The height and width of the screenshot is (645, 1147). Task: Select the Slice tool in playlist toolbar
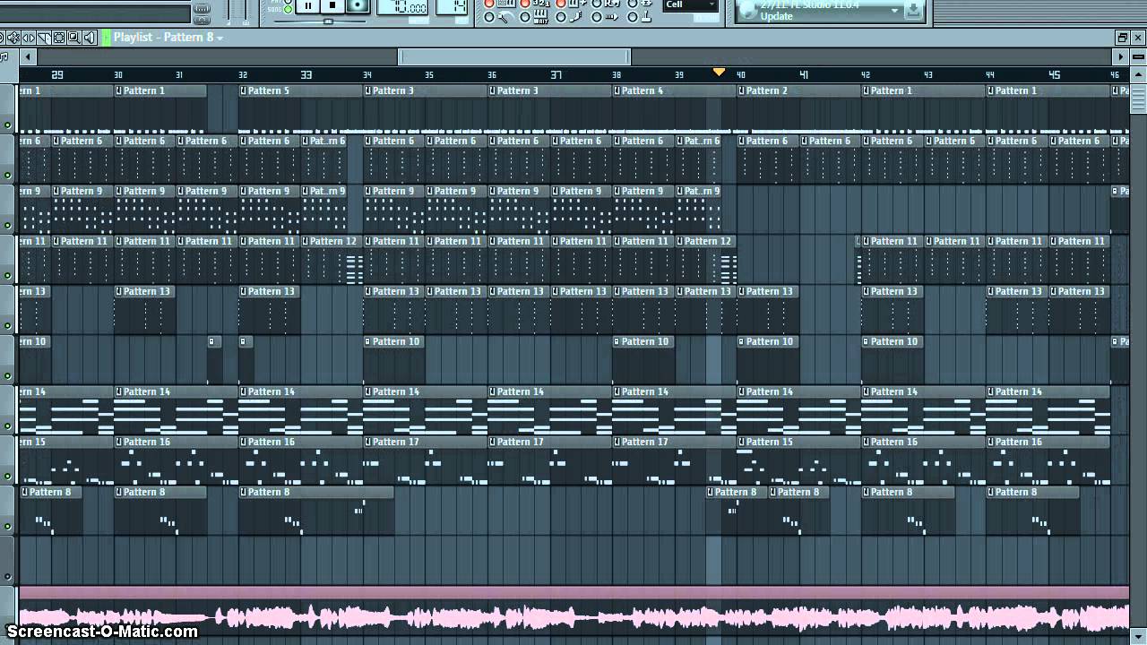(x=44, y=38)
